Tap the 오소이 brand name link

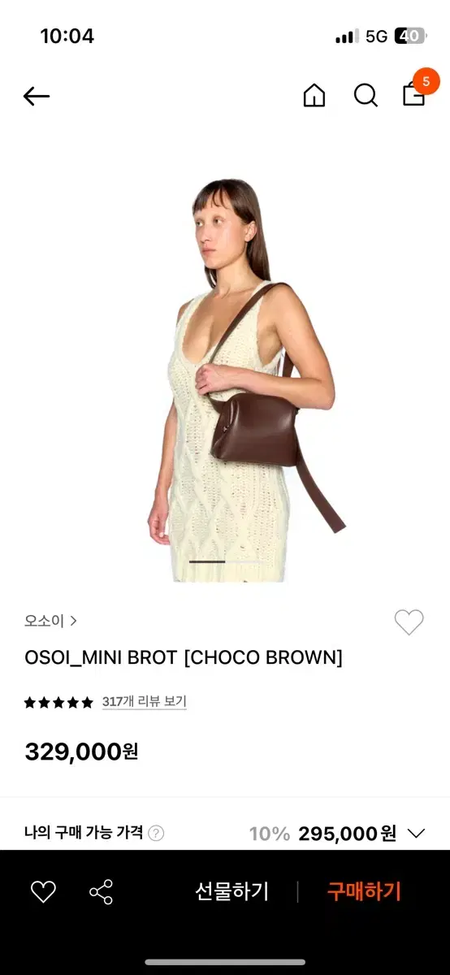[44, 621]
